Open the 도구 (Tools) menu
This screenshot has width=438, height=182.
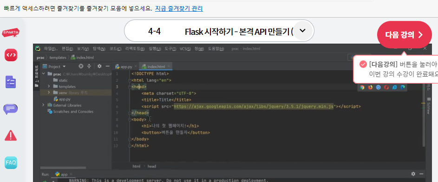[x=170, y=49]
